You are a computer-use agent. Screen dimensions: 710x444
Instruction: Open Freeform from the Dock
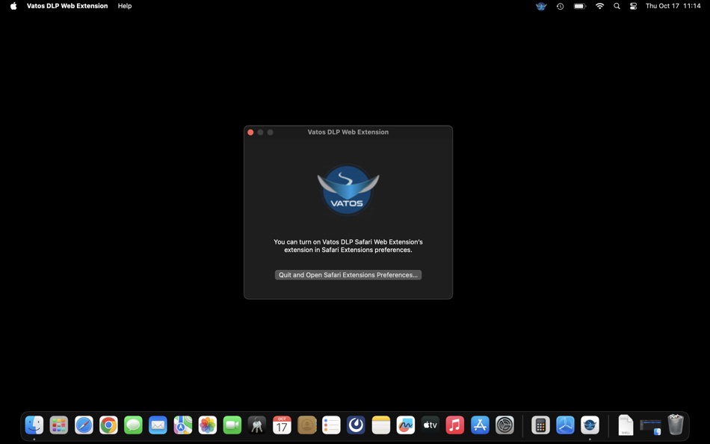point(406,425)
